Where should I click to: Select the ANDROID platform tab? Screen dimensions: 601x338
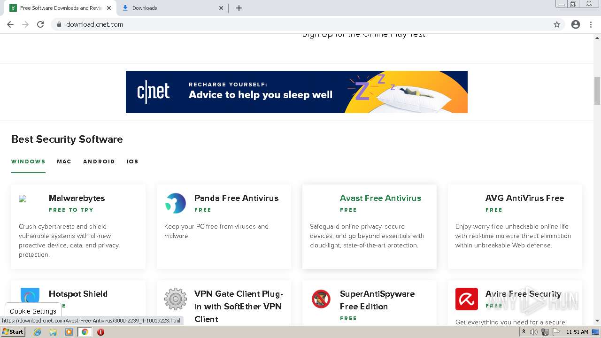click(x=99, y=161)
